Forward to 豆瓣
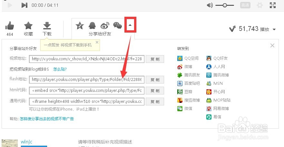Image resolution: width=284 pixels, height=147 pixels. click(184, 92)
